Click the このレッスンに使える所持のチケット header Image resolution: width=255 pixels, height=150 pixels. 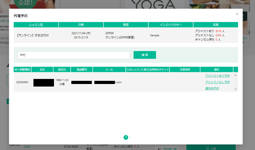click(148, 69)
